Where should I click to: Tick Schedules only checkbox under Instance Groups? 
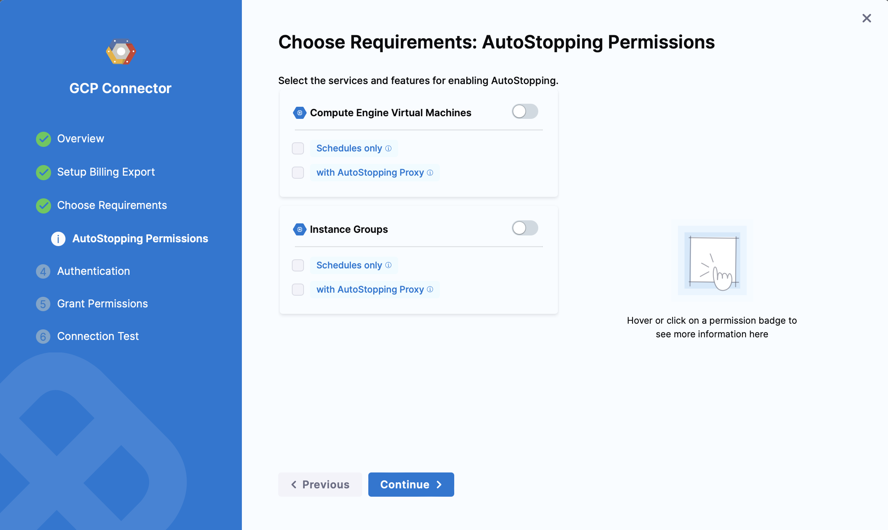pos(298,265)
